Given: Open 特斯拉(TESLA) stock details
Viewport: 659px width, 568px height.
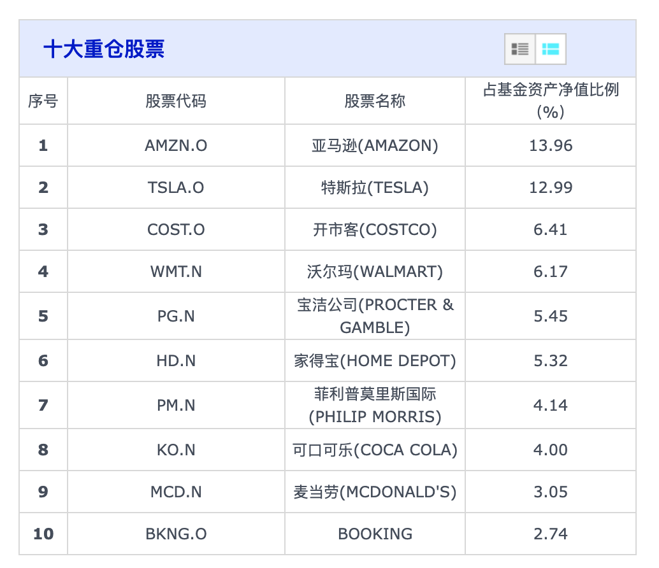Looking at the screenshot, I should point(375,187).
